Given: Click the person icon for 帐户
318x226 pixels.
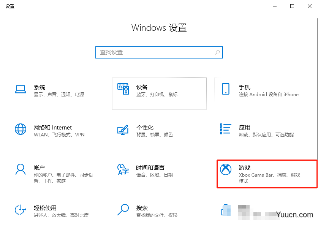Looking at the screenshot, I should pyautogui.click(x=20, y=170).
